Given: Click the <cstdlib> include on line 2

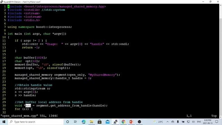Looking at the screenshot, I should coord(32,10).
